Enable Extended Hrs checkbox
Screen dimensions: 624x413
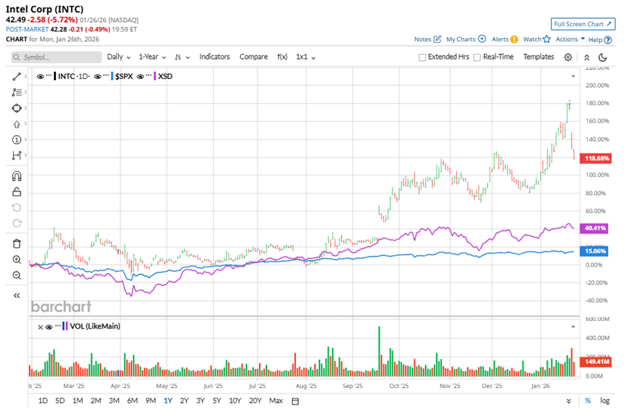(422, 57)
